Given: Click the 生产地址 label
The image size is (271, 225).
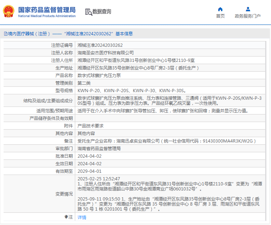Looking at the screenshot, I should click(64, 68).
